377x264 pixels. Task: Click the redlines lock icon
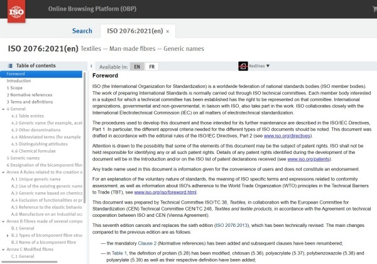pos(243,66)
